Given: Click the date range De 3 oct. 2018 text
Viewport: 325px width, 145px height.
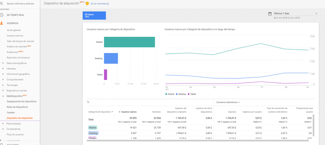Looking at the screenshot, I should 287,18.
